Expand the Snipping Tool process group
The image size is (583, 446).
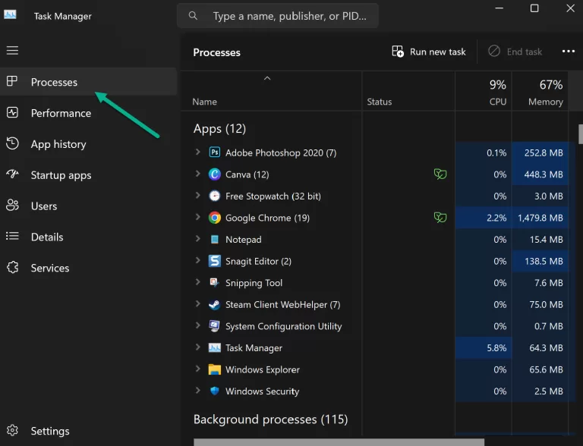coord(198,281)
